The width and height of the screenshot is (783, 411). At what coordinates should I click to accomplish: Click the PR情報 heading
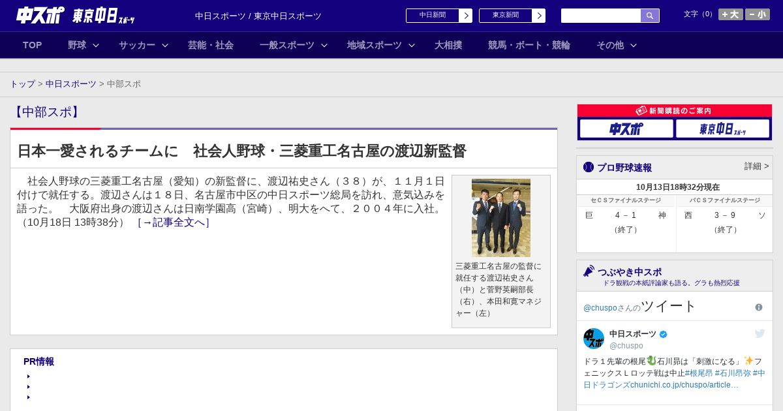tap(38, 361)
